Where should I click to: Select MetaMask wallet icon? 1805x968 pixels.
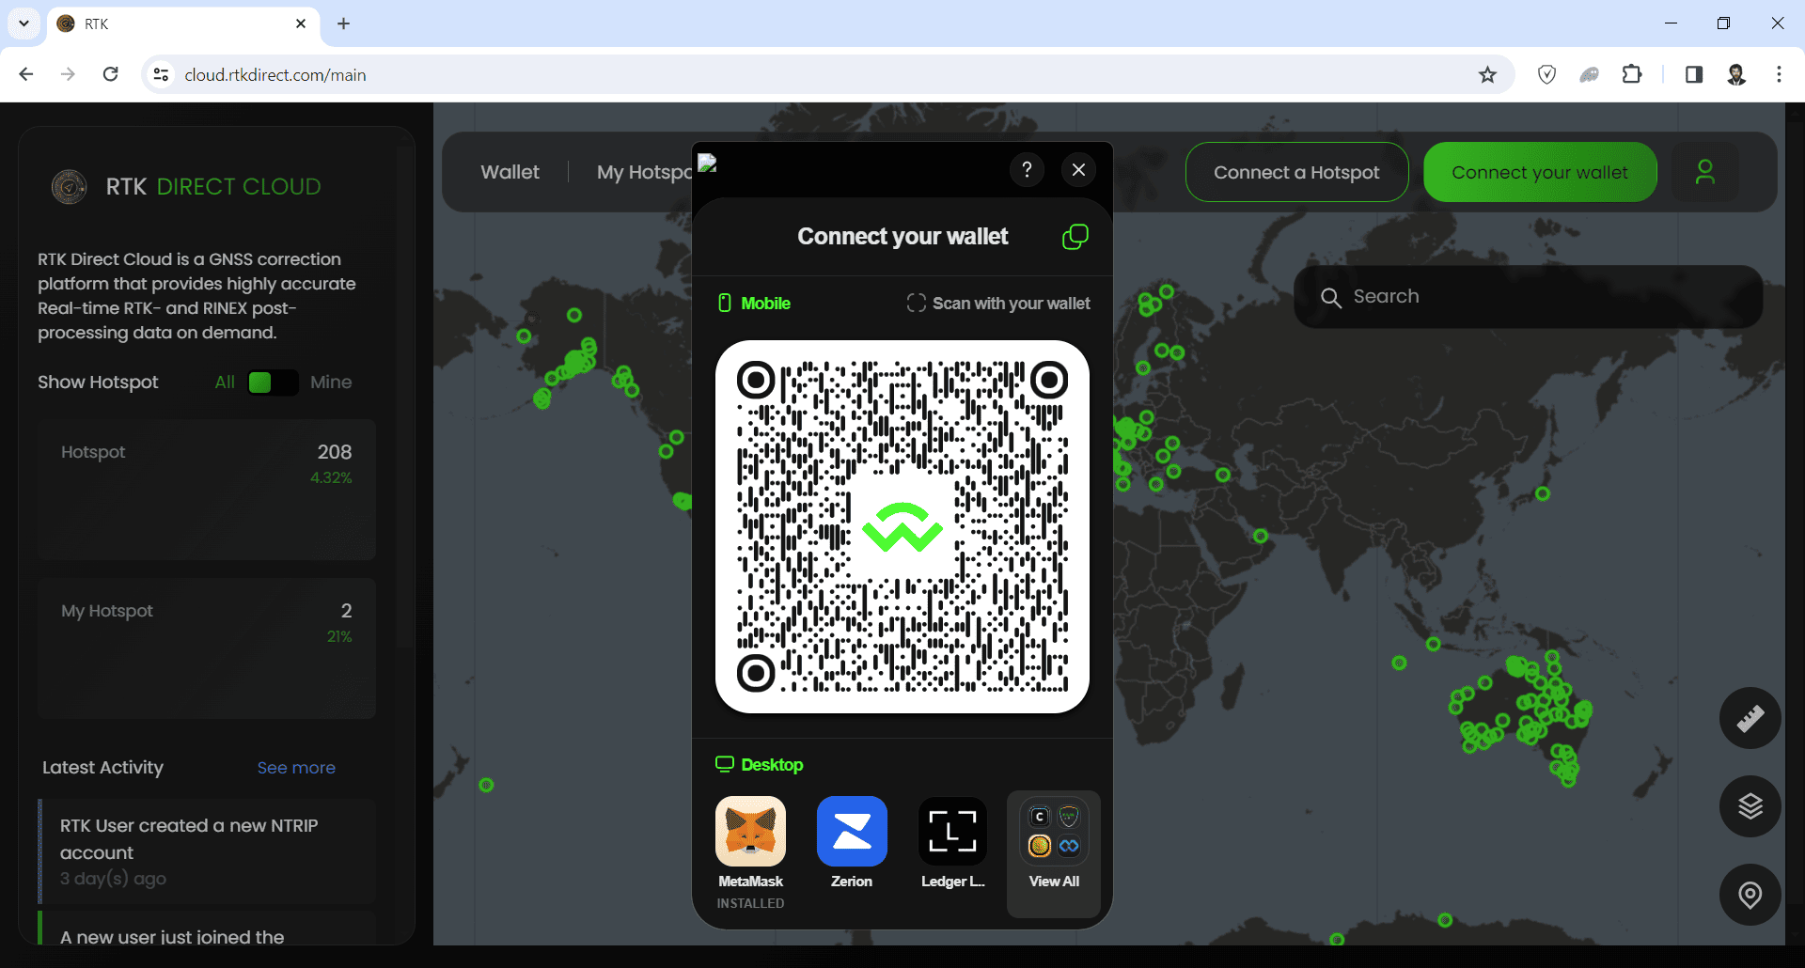(750, 831)
